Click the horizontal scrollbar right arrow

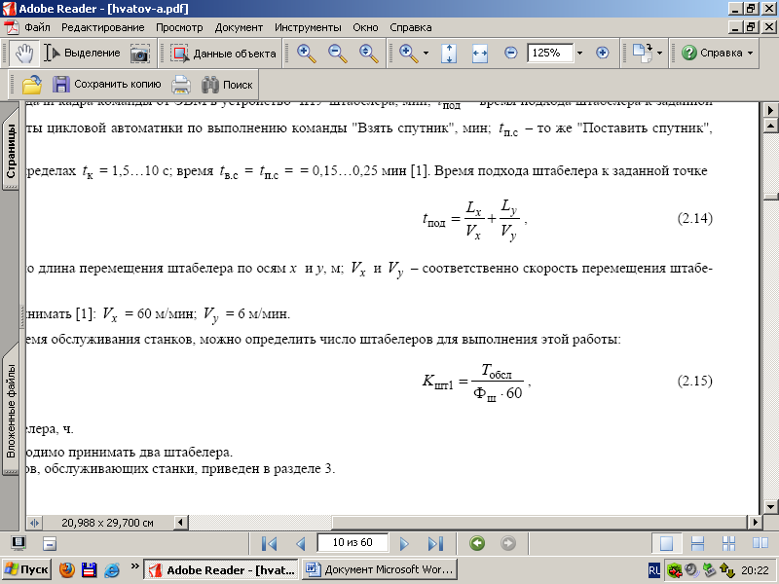[755, 523]
